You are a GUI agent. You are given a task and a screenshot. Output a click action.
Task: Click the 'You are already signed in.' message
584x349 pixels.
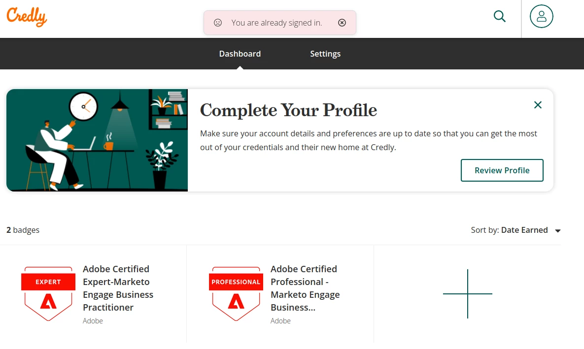276,23
